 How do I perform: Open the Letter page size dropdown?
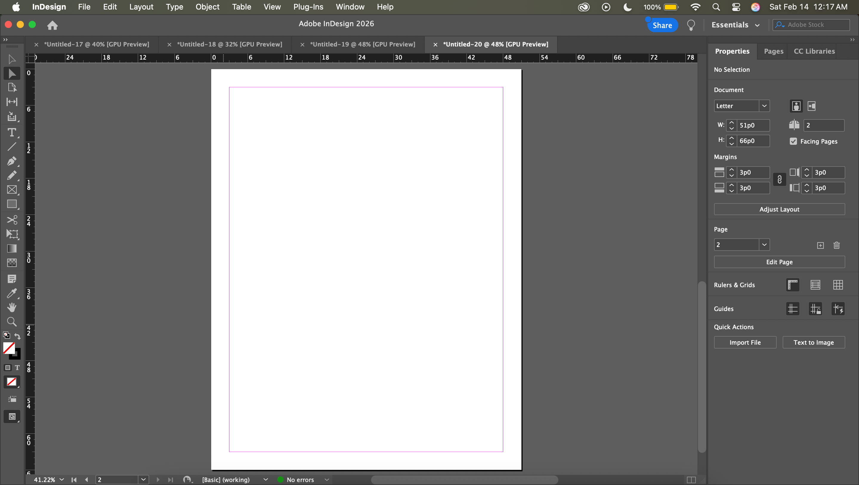coord(764,106)
